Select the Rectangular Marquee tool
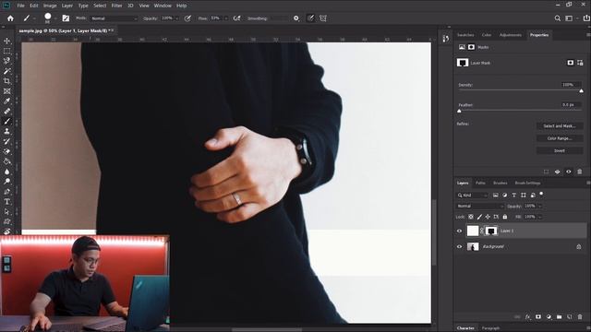This screenshot has width=591, height=332. (6, 51)
